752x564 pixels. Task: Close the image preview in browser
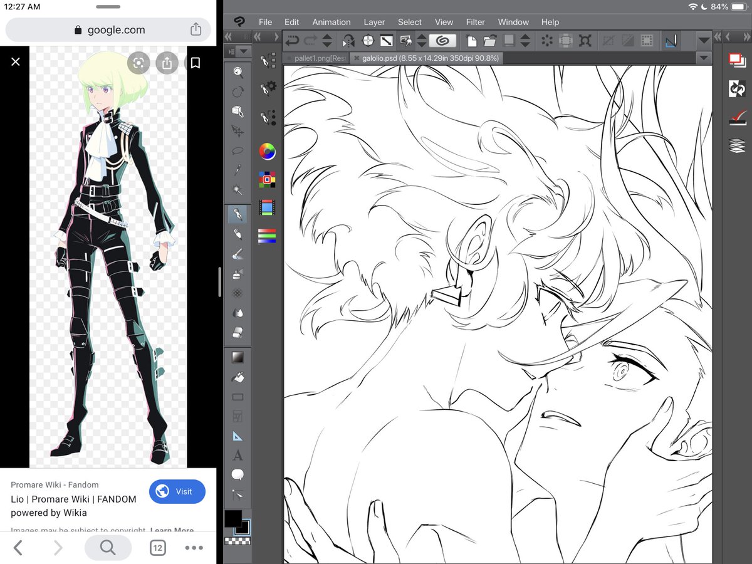point(16,62)
